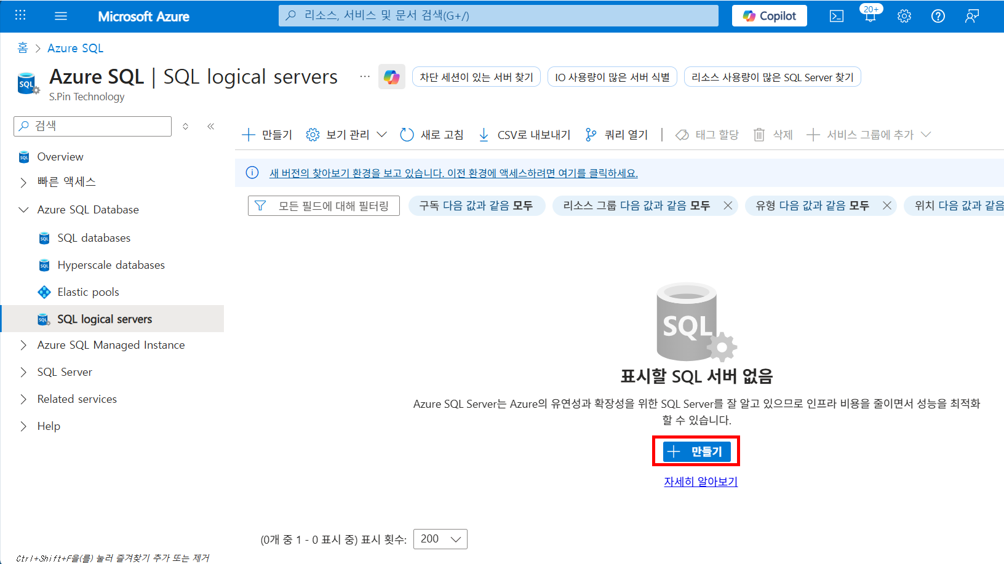Click the old browse experience banner link

pos(453,173)
